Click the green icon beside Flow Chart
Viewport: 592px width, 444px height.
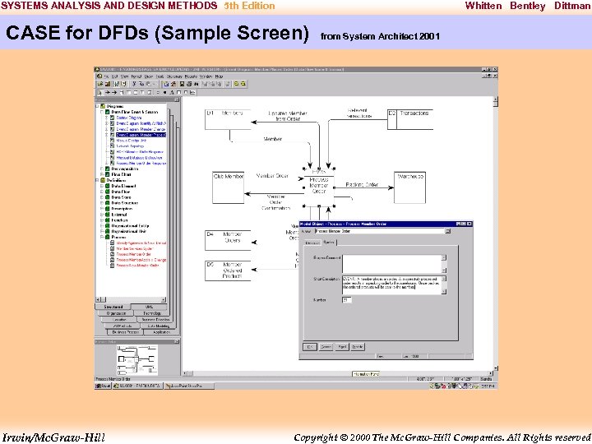click(107, 174)
